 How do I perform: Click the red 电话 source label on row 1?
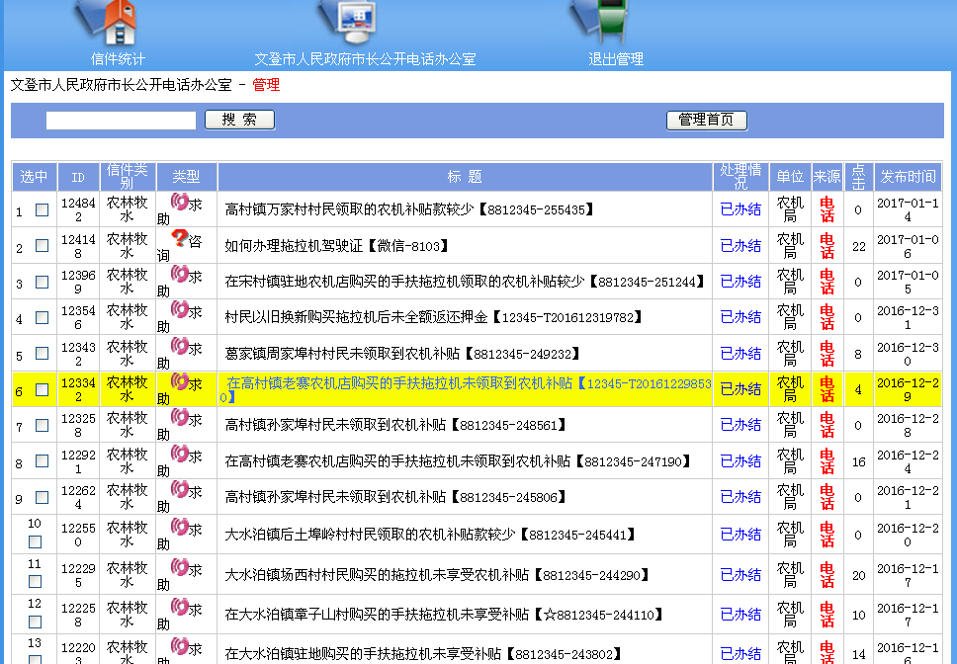[x=826, y=210]
